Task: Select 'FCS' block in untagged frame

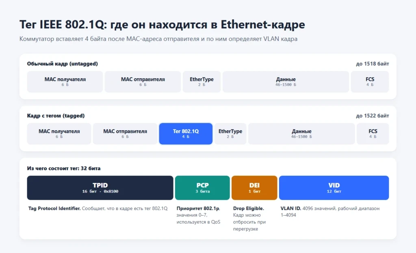Action: [370, 82]
